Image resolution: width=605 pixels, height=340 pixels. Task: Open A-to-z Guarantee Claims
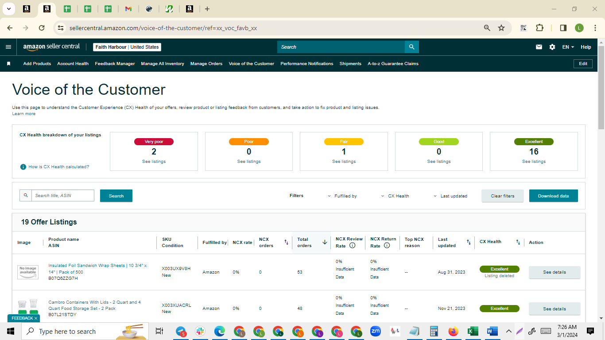tap(393, 64)
